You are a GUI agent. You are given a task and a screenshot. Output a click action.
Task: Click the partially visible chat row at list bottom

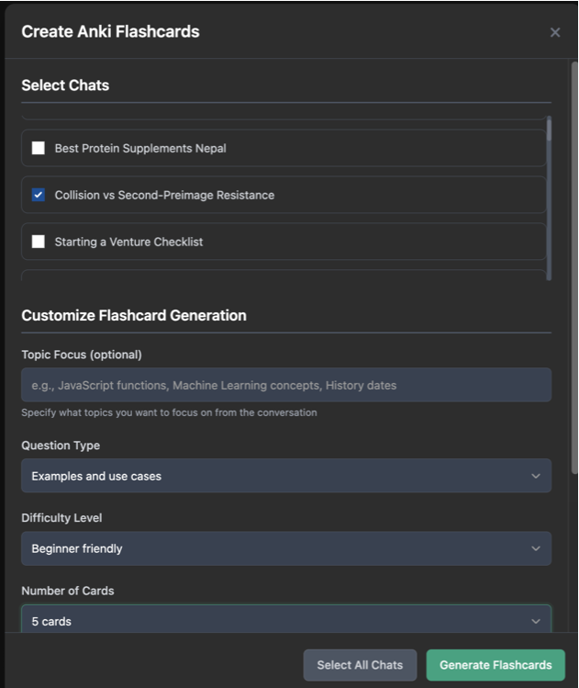pos(284,276)
